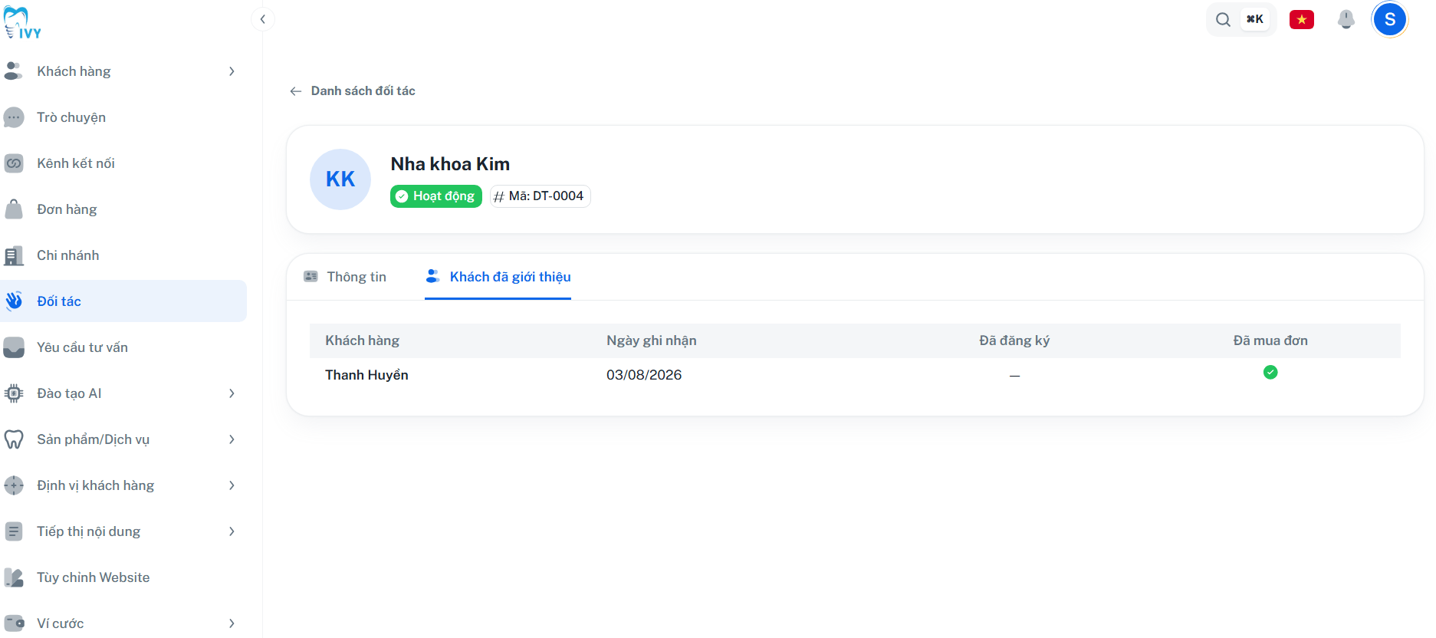
Task: Click the Đối tác handshake icon
Action: (14, 301)
